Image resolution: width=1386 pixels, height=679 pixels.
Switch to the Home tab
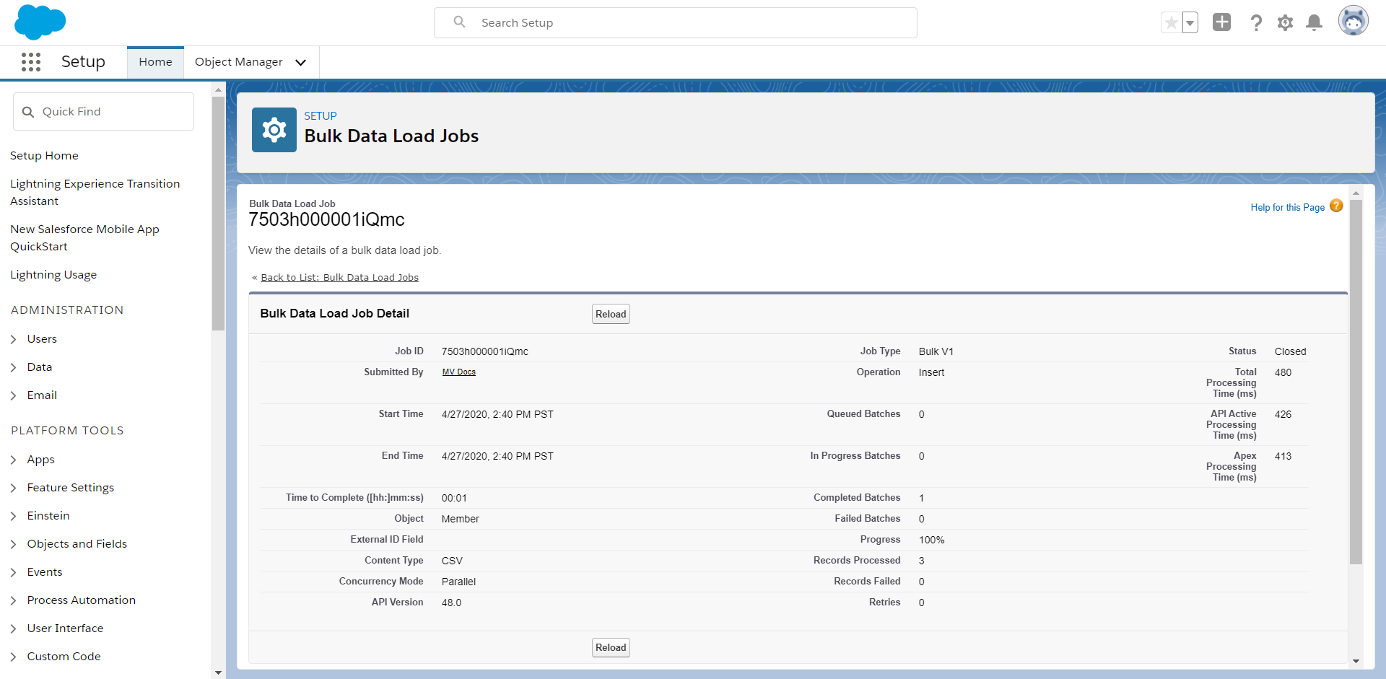[155, 62]
